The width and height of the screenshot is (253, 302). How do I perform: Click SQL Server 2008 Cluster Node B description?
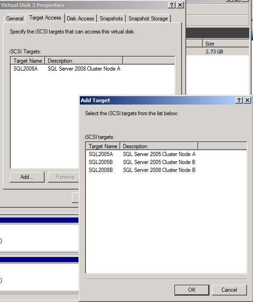point(159,170)
